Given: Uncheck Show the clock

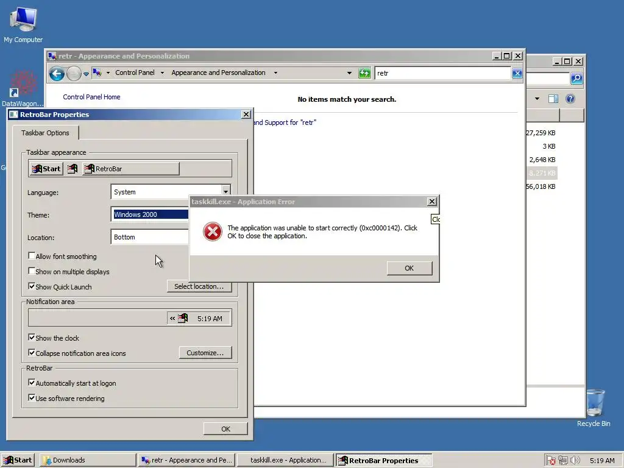Looking at the screenshot, I should (32, 337).
